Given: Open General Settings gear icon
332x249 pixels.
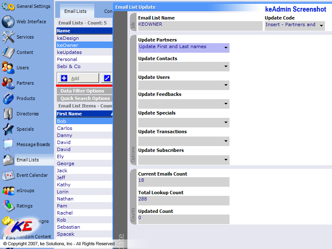Looking at the screenshot, I should click(x=8, y=6).
